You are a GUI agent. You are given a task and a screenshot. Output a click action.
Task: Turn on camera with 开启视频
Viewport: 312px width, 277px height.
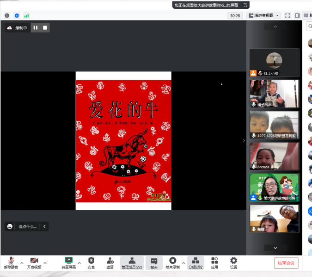click(x=34, y=263)
